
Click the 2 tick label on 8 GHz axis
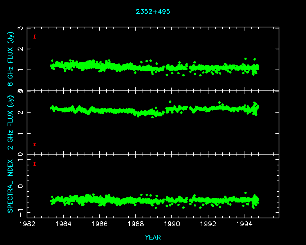click(x=21, y=49)
